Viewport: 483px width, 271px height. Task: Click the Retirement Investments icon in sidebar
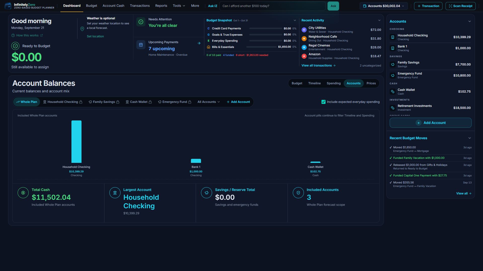click(x=393, y=108)
